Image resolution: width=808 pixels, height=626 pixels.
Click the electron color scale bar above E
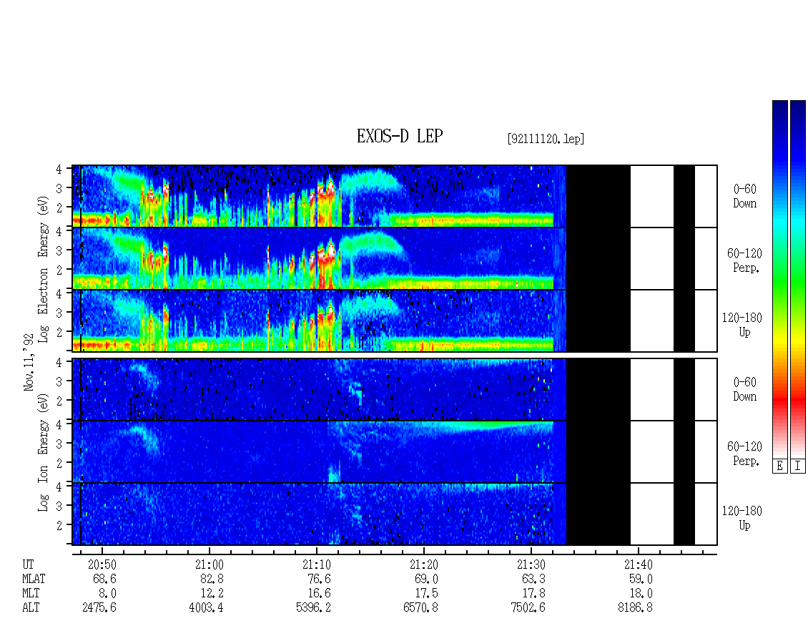779,279
